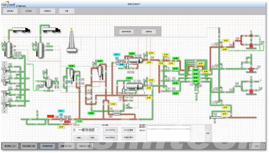
Task: Select the upper horizontal tank vessel
Action: click(x=136, y=60)
